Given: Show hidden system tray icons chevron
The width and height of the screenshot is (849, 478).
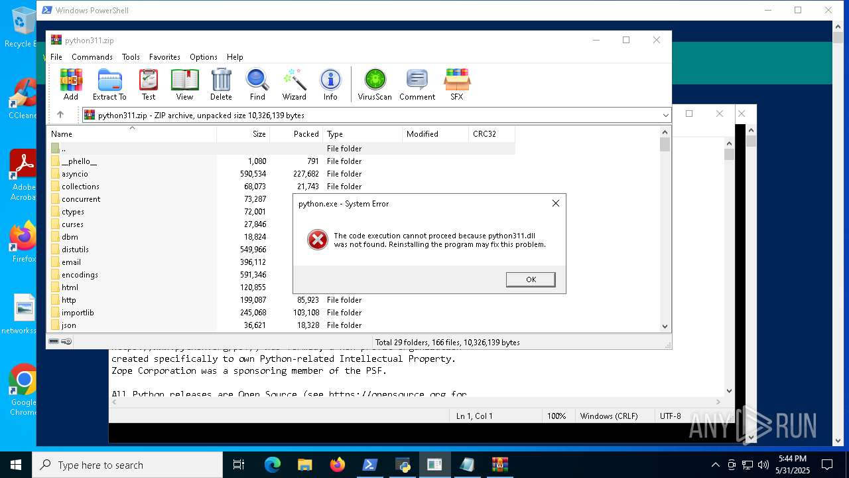Looking at the screenshot, I should click(715, 465).
